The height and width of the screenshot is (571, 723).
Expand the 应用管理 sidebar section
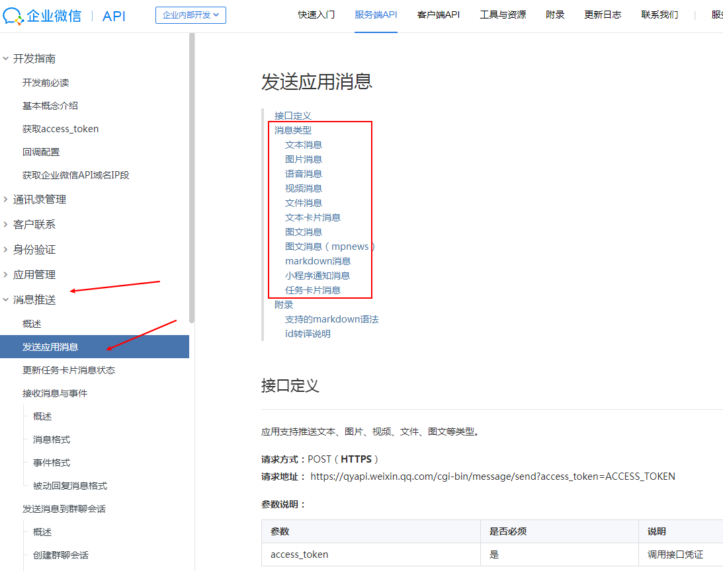pos(34,274)
